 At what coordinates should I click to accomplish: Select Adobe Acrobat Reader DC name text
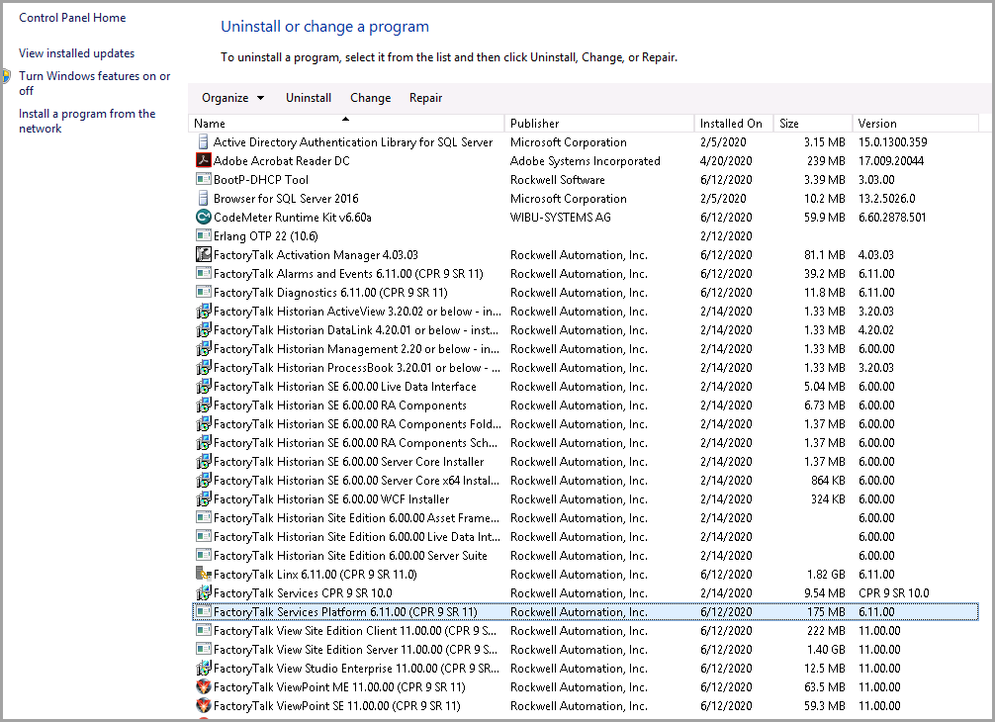(282, 160)
